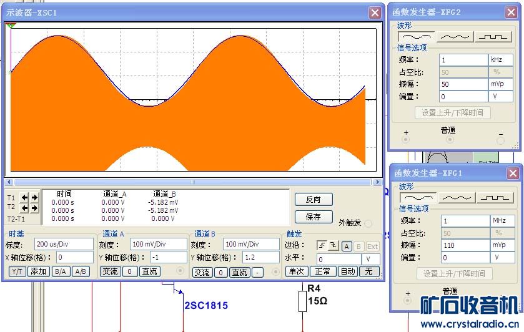Select sine waveform in XFG2 generator
The height and width of the screenshot is (332, 524).
pyautogui.click(x=415, y=37)
